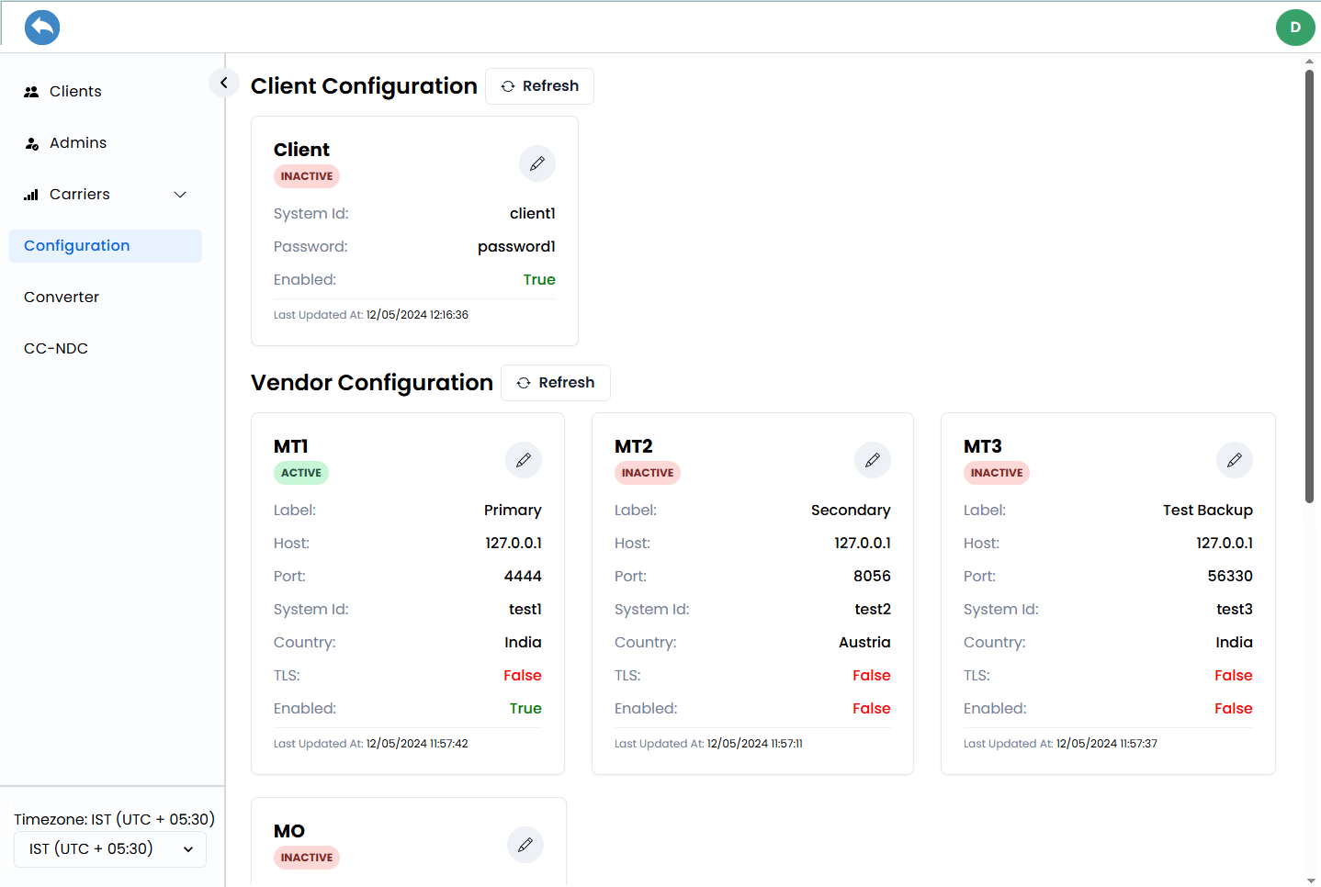Click the MT1 port value 4444

(523, 577)
